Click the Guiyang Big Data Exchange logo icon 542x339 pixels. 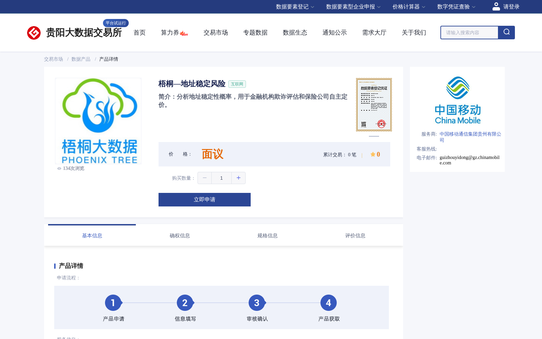pyautogui.click(x=34, y=33)
